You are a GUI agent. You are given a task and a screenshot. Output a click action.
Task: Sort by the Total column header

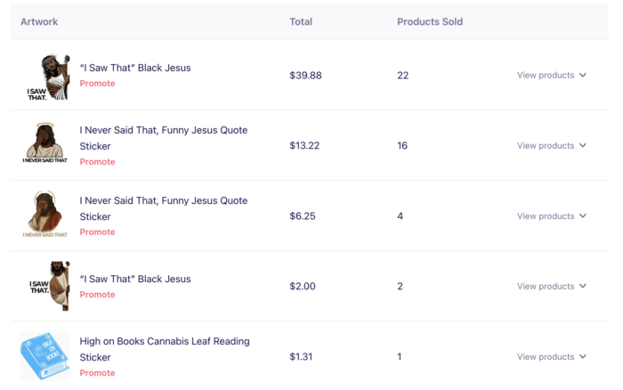pos(301,21)
